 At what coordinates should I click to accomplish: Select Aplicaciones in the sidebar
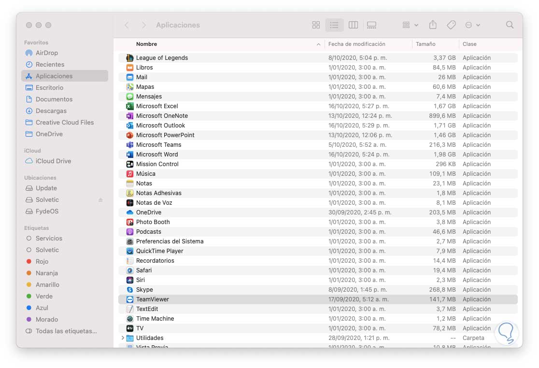click(x=65, y=76)
